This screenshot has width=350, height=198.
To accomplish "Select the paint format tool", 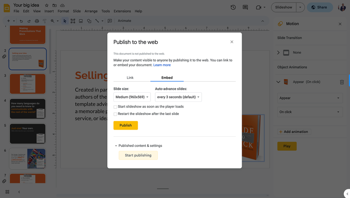I will point(45,21).
